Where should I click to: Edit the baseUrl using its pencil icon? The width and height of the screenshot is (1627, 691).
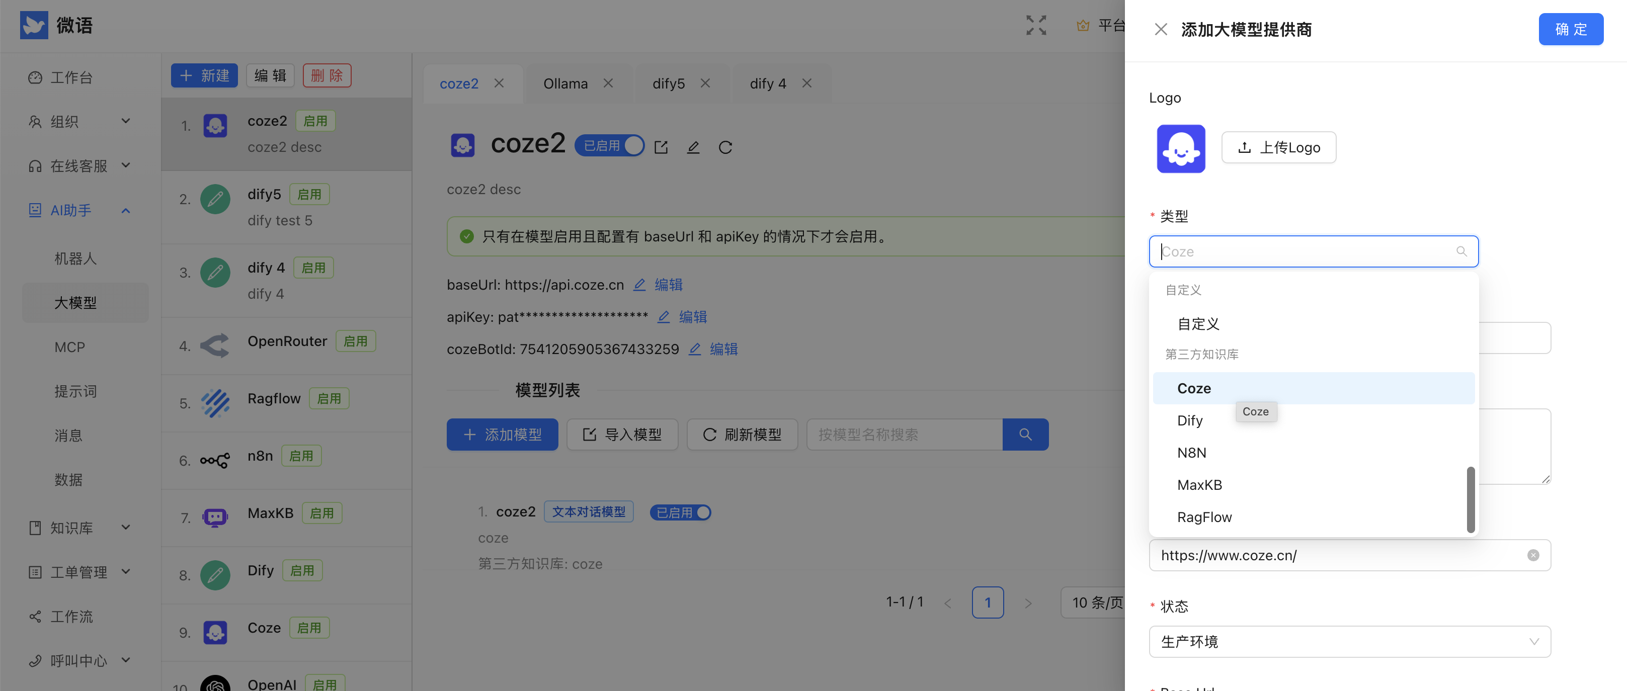click(638, 285)
